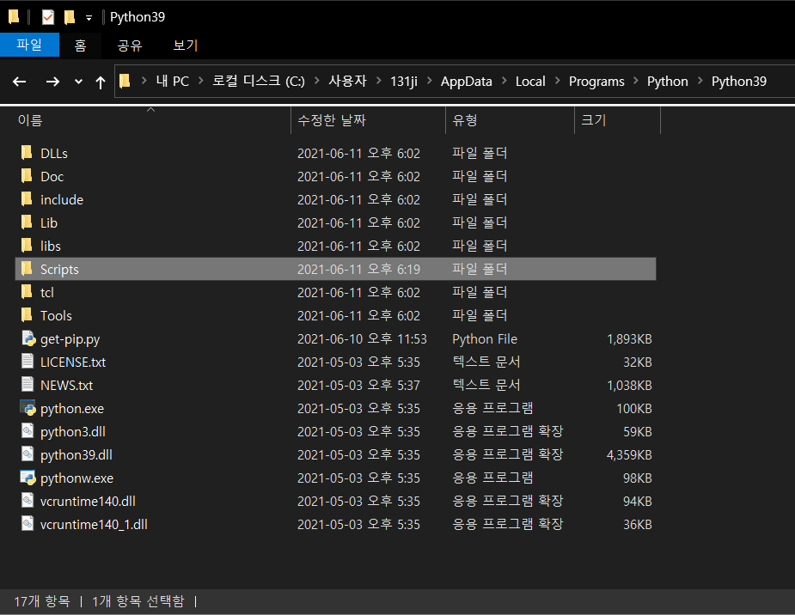795x615 pixels.
Task: Click the 4,359KB size value
Action: click(629, 455)
